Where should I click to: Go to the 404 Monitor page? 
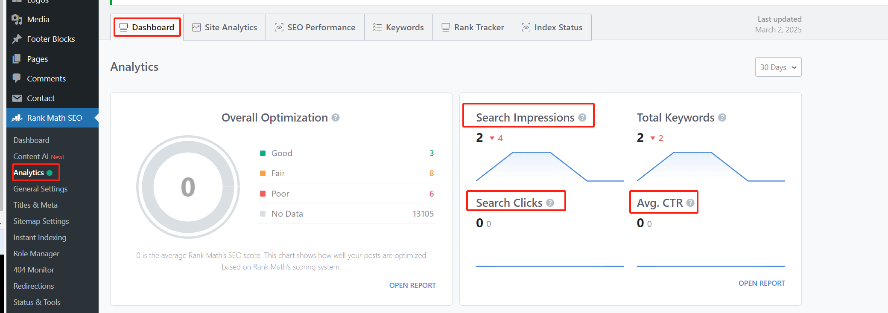pyautogui.click(x=34, y=270)
